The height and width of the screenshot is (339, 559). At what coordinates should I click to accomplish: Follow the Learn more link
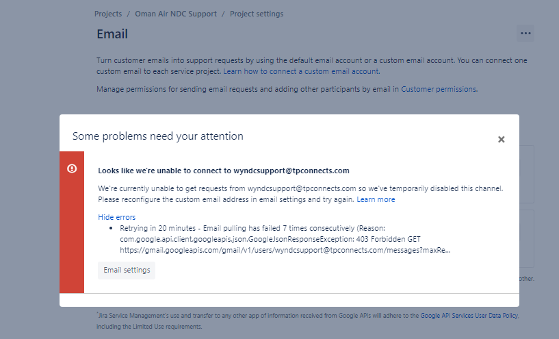(x=376, y=199)
